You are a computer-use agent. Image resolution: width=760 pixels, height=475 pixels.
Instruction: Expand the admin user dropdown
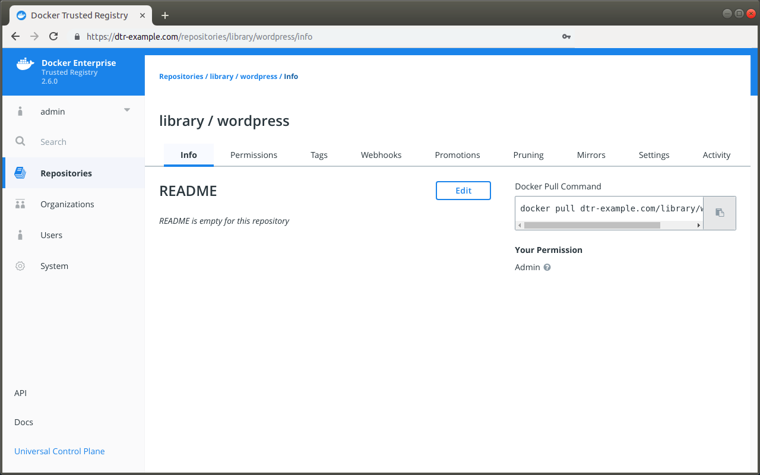126,110
